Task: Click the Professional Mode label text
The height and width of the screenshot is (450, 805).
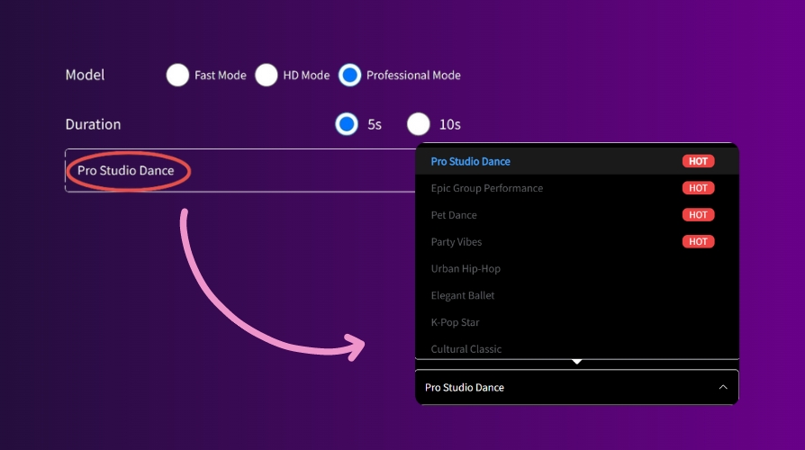Action: pyautogui.click(x=413, y=75)
